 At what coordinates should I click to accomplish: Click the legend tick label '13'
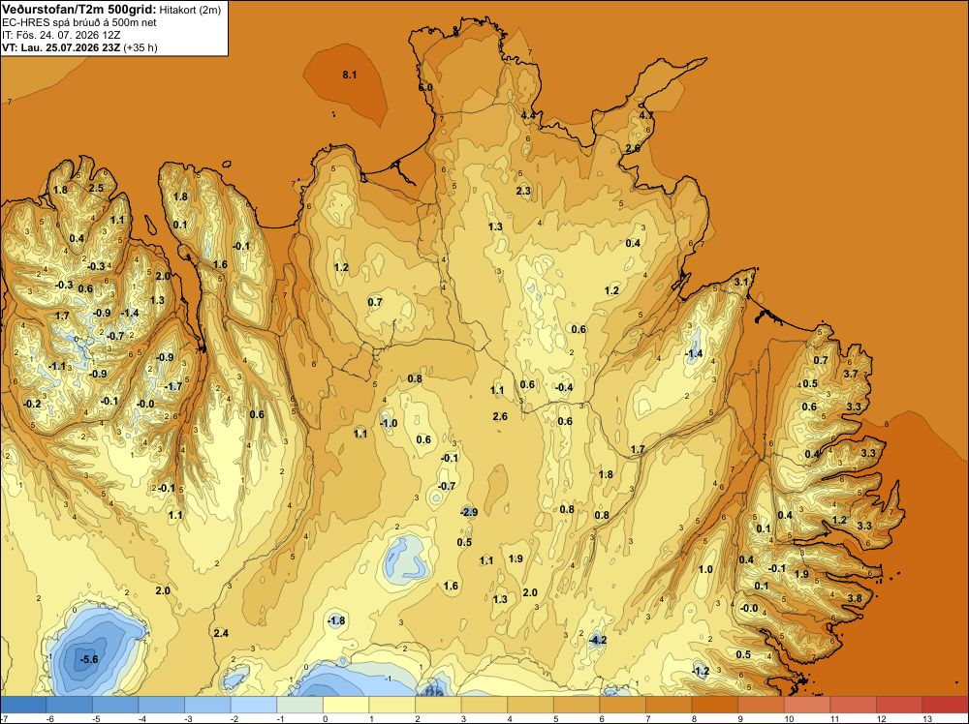tap(927, 718)
